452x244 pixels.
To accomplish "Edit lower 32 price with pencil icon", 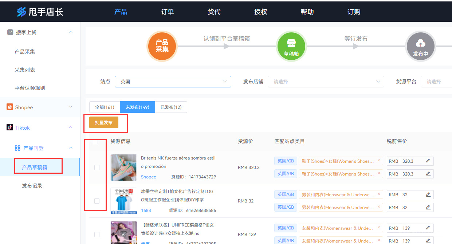I will point(428,207).
